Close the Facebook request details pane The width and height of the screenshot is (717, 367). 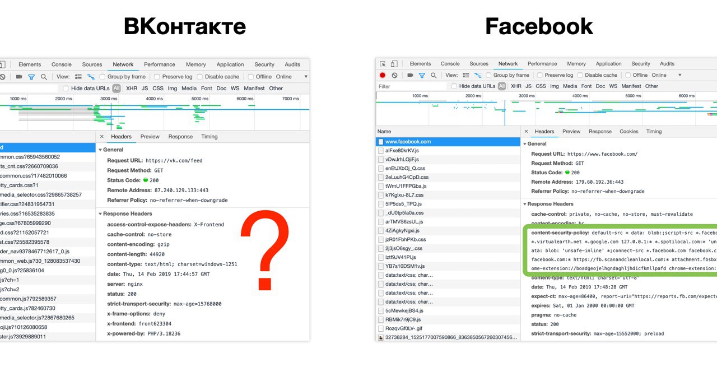[x=525, y=131]
